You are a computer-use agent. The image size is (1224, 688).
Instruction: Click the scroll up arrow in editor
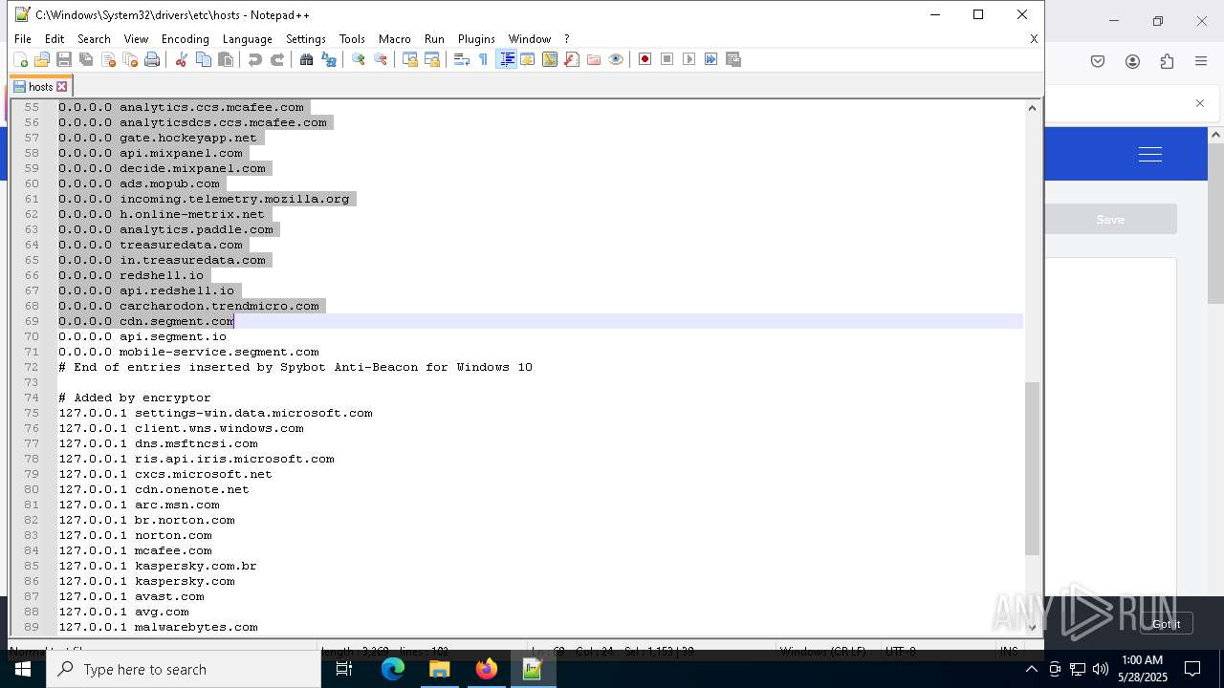1032,108
